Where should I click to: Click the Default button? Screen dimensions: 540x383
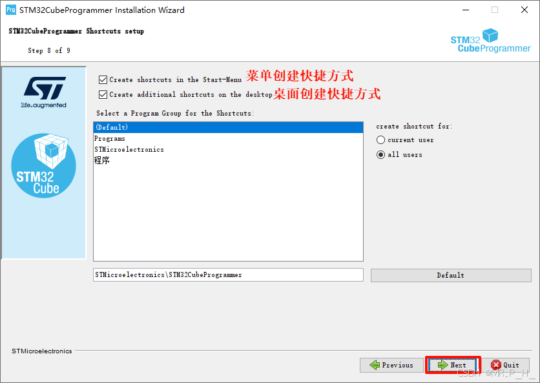point(451,276)
